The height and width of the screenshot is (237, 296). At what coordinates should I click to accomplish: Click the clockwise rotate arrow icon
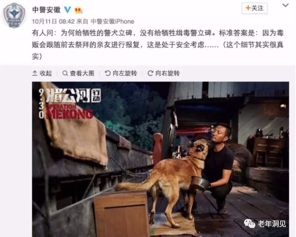pos(150,73)
